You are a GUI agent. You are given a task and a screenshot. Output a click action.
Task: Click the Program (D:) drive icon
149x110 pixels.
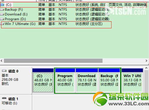pos(2,19)
